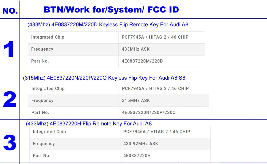The image size is (267, 164).
Task: Select the "PCF7946A / HITAG 2 / 46 CHIP" cell
Action: point(157,132)
